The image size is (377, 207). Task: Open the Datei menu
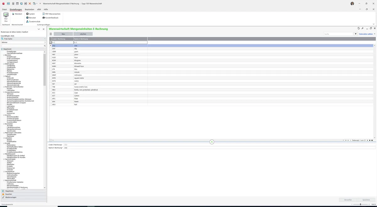coord(4,9)
